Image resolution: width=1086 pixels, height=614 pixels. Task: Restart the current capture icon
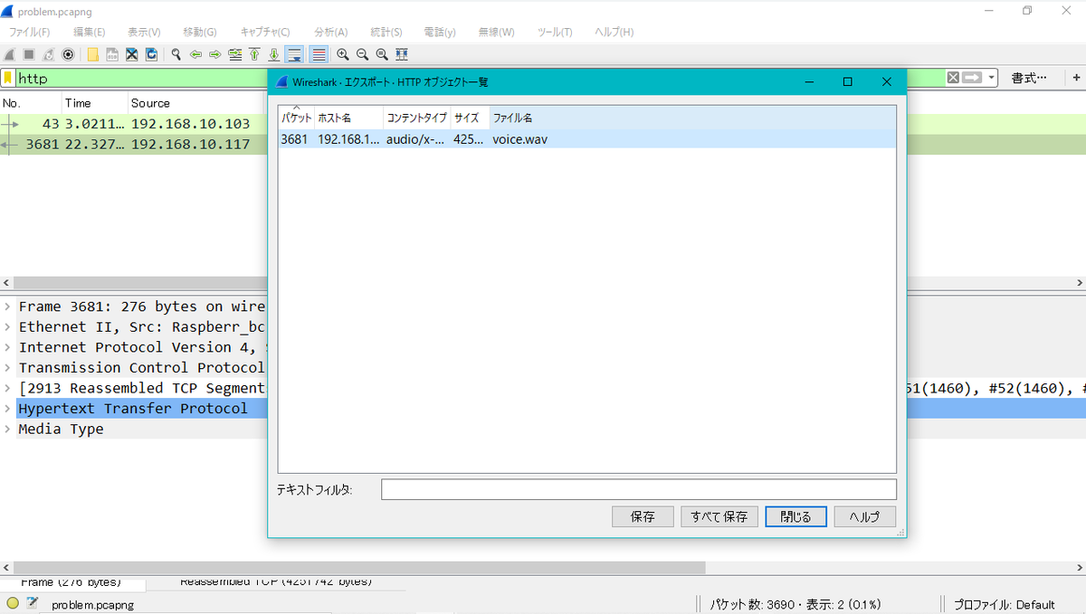48,54
